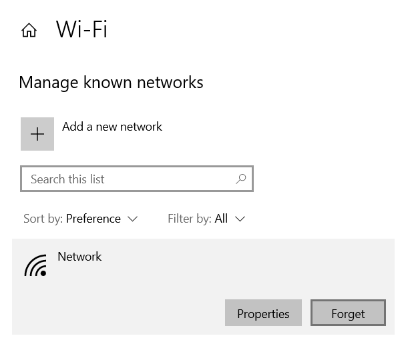Go to Settings home via house icon
404x344 pixels.
click(29, 30)
